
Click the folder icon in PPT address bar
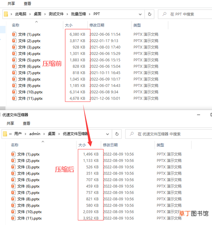[6, 14]
